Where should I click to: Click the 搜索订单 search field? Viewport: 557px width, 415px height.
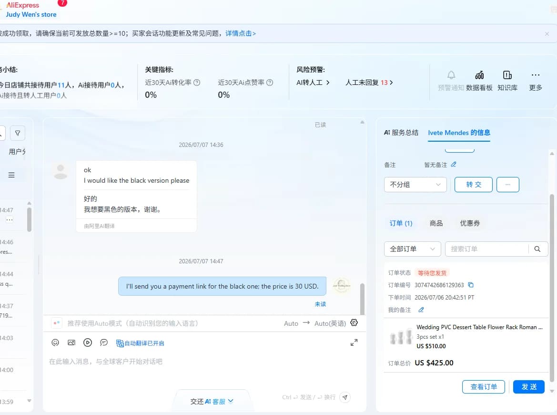point(487,249)
